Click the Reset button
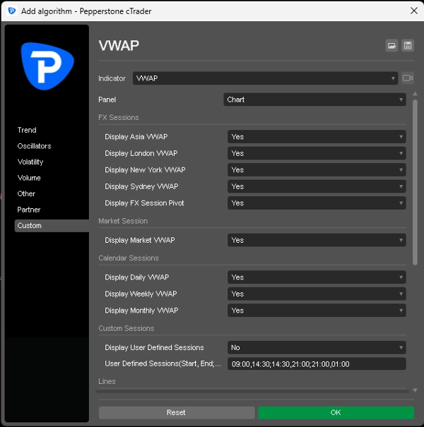This screenshot has height=427, width=424. pyautogui.click(x=177, y=412)
